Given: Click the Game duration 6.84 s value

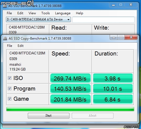Looking at the screenshot, I should 113,99.
